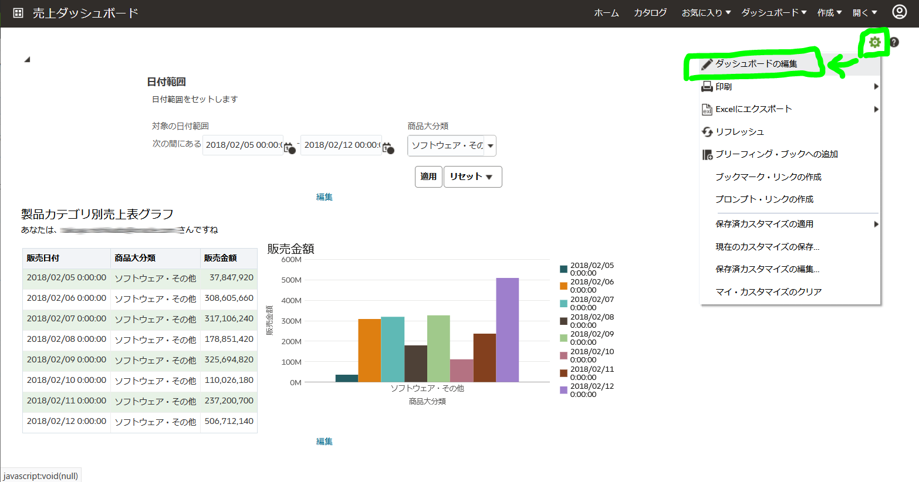Click the printer icon for 印刷
Image resolution: width=919 pixels, height=482 pixels.
coord(707,86)
